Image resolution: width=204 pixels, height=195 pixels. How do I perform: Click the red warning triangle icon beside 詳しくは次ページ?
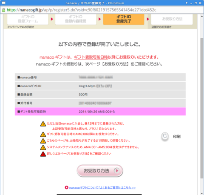pos(43,154)
